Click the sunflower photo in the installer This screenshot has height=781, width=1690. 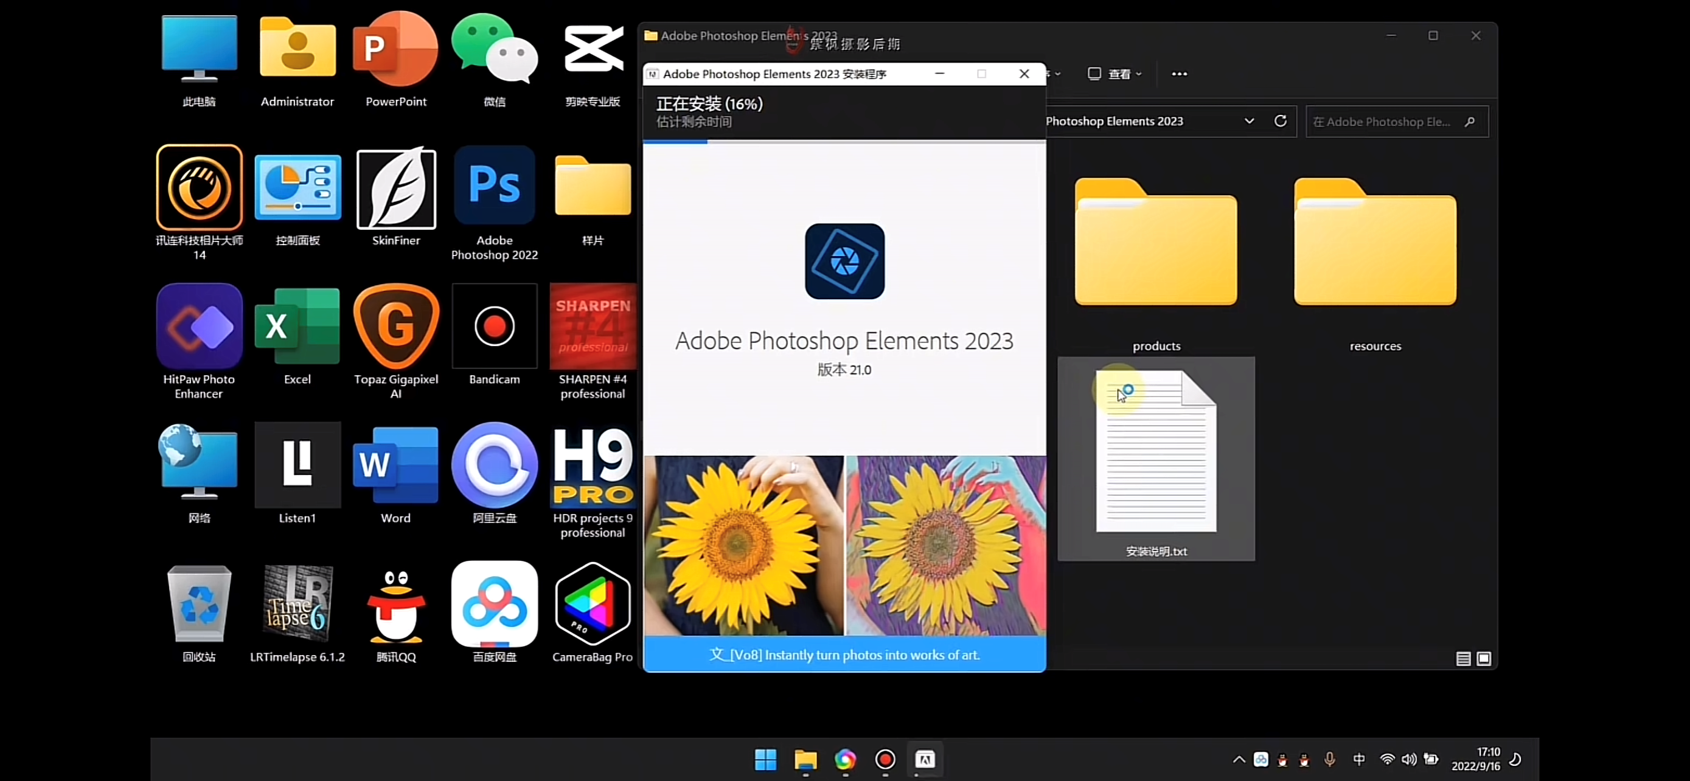click(743, 546)
